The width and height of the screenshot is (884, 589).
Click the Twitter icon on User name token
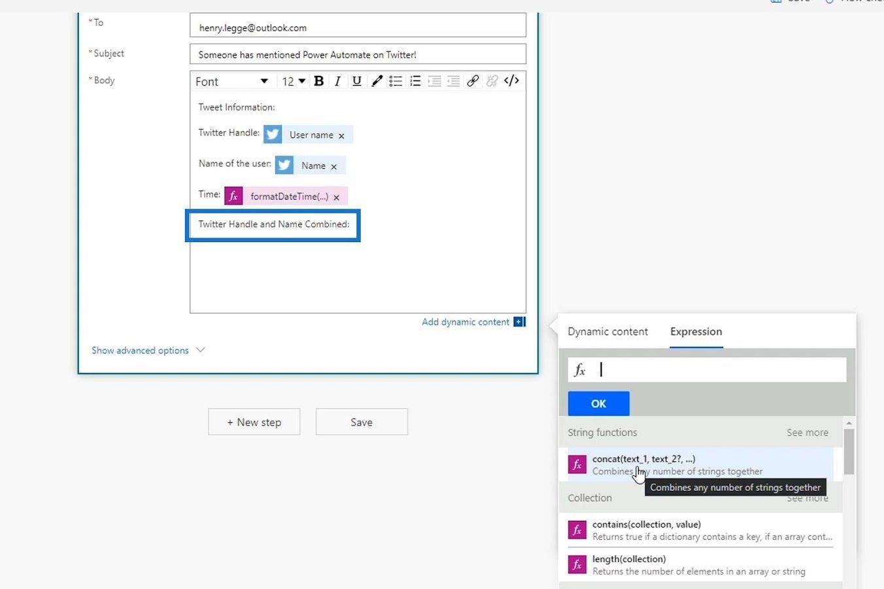tap(273, 134)
